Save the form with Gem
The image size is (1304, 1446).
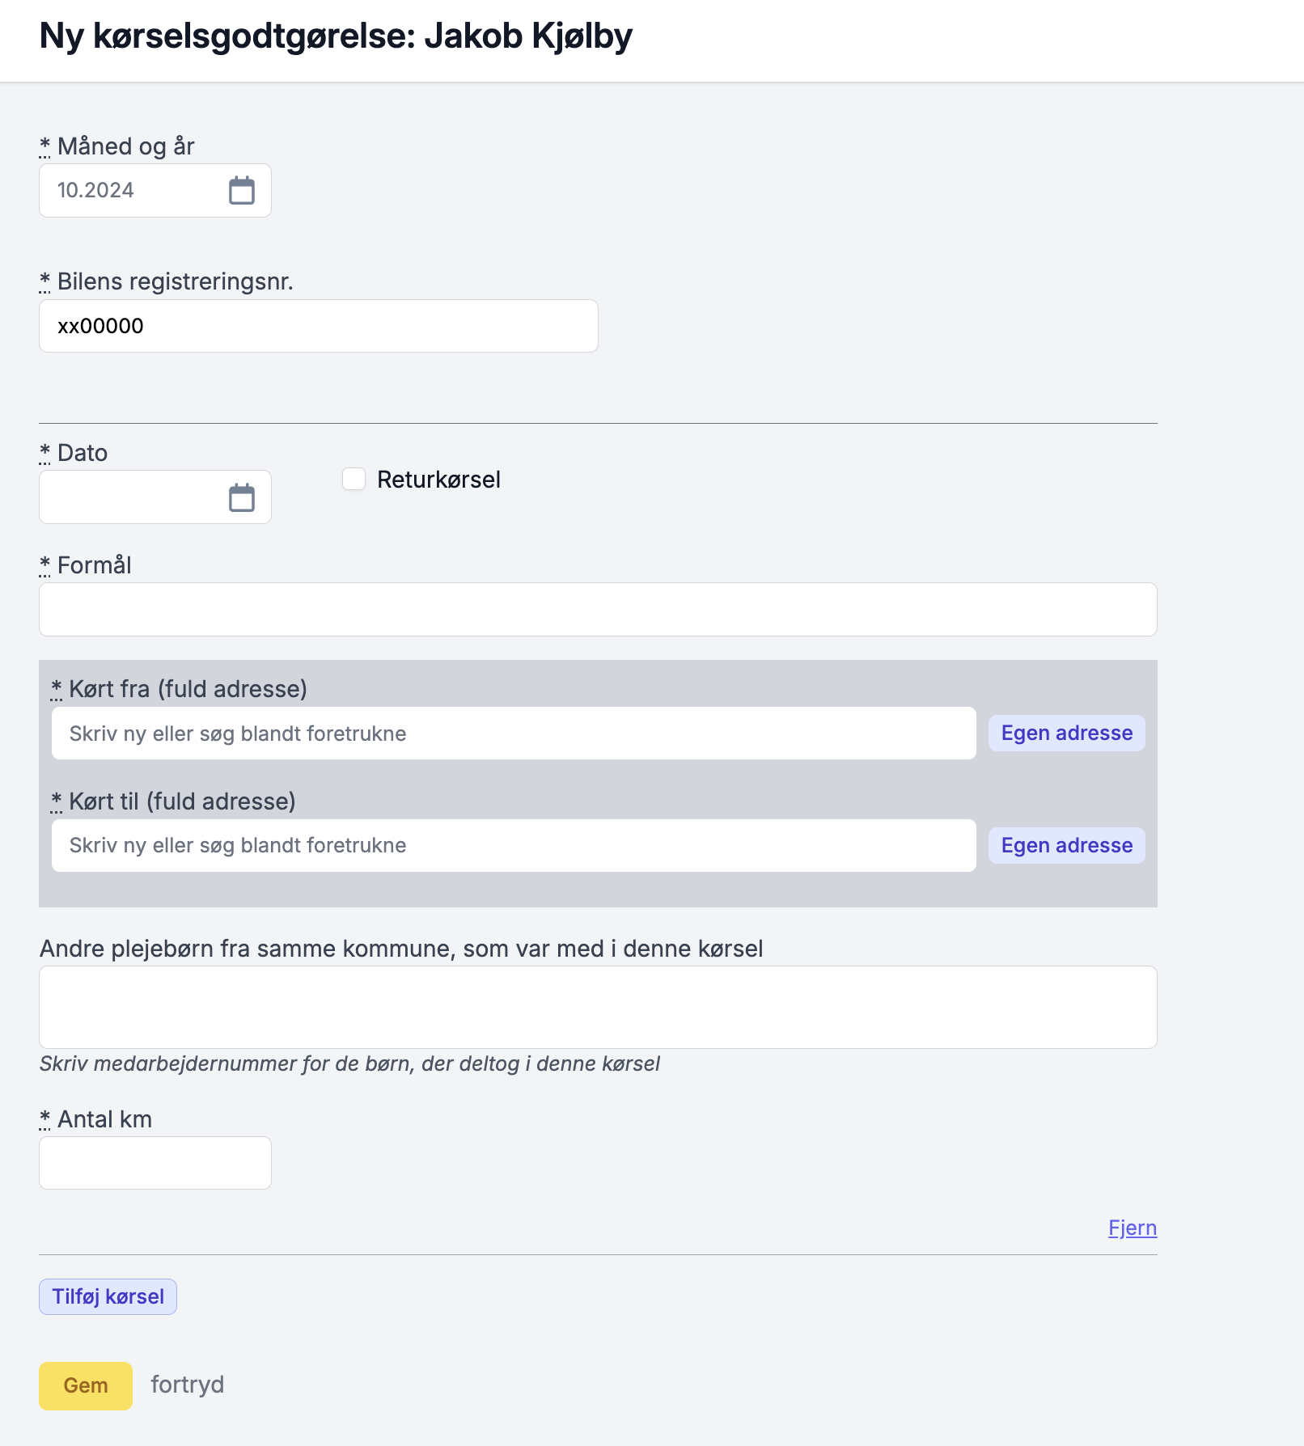pyautogui.click(x=85, y=1385)
